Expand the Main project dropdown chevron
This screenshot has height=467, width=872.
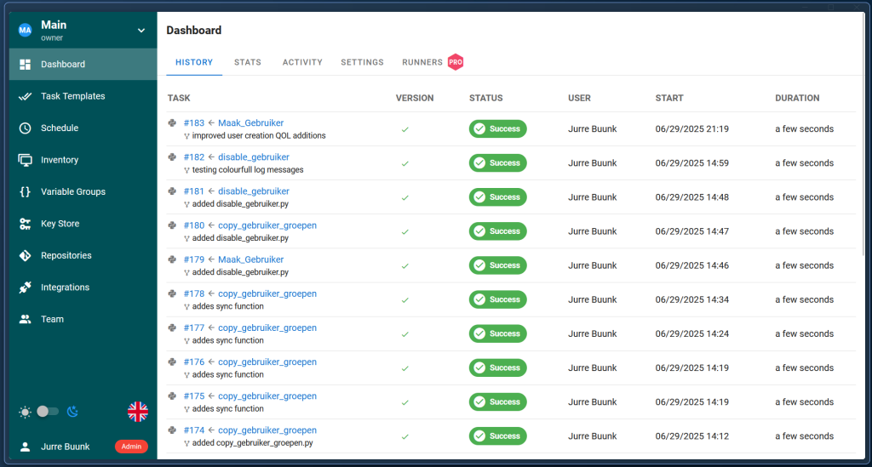point(141,31)
